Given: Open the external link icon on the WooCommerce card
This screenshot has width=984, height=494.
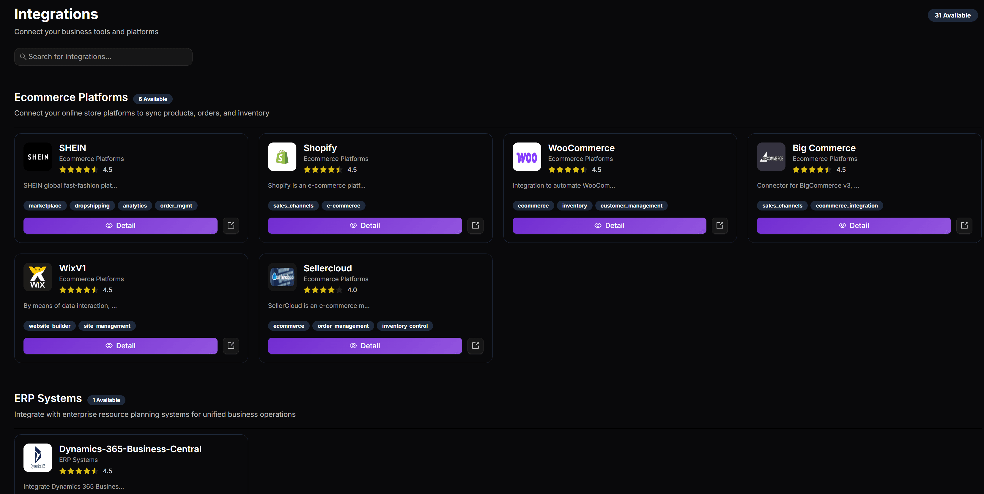Looking at the screenshot, I should [720, 225].
